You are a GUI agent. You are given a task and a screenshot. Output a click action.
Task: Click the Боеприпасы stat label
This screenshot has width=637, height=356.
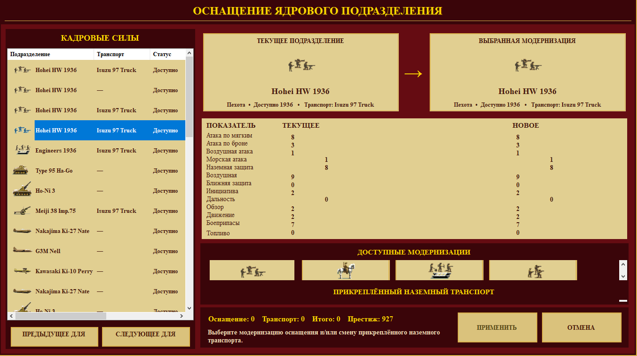[x=222, y=223]
